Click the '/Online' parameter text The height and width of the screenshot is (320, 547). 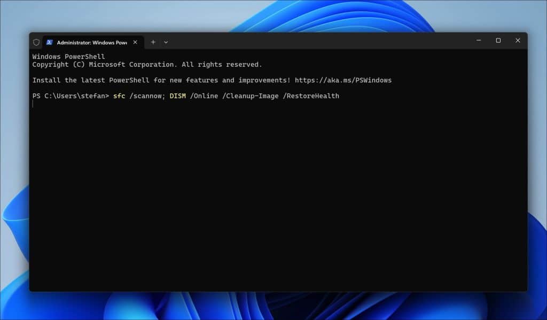click(204, 96)
